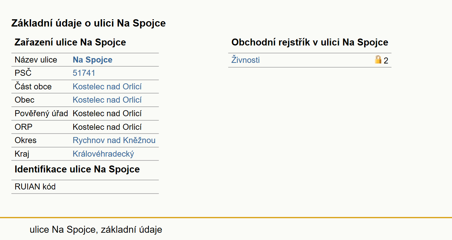
Task: Select the RUIAN kód row label
Action: click(35, 187)
